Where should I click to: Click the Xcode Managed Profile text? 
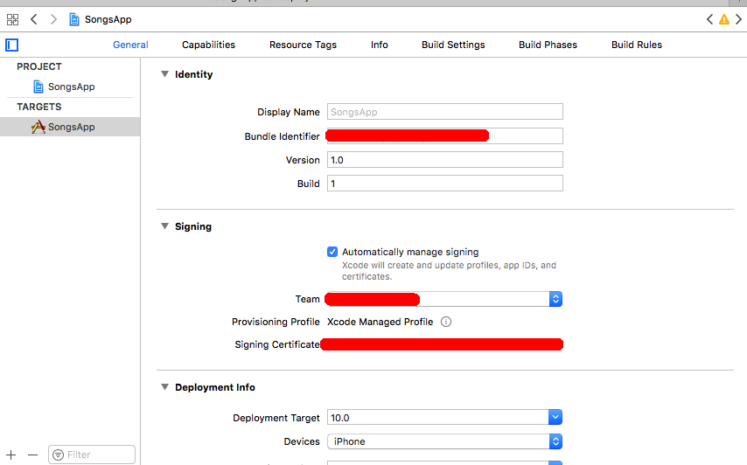click(x=380, y=322)
